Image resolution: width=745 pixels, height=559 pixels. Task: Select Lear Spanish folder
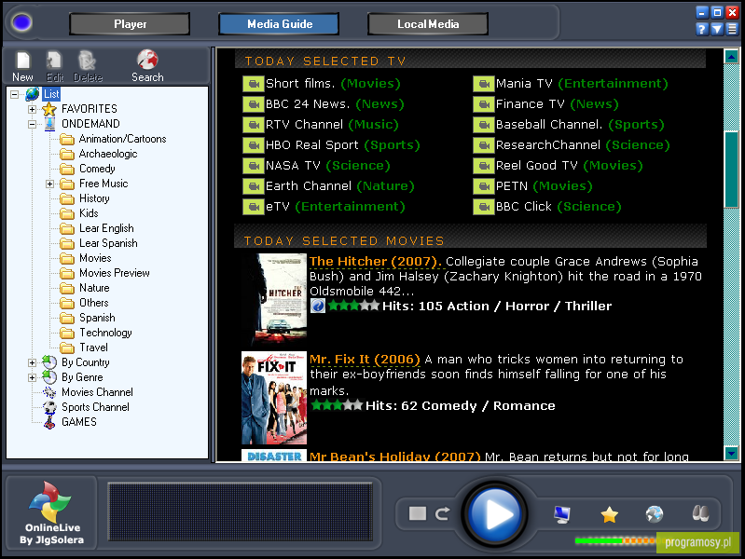[x=108, y=243]
